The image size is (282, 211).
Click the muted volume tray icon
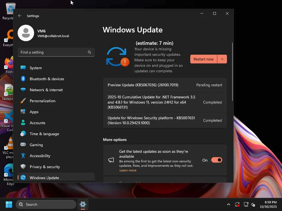(x=253, y=204)
